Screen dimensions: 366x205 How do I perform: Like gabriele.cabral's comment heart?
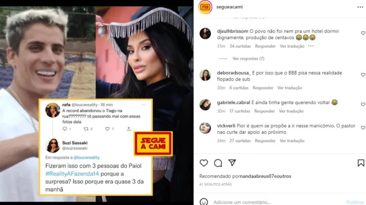(x=363, y=105)
